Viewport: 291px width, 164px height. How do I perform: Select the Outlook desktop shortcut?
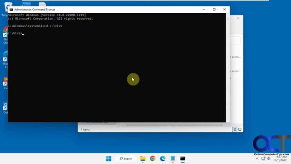coord(5,108)
